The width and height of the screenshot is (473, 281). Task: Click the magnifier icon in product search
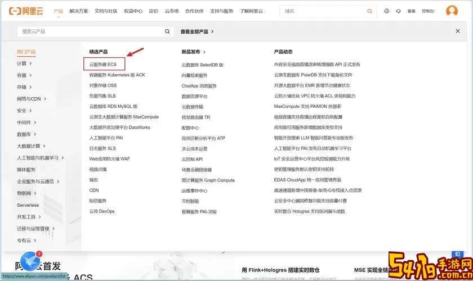tap(167, 31)
